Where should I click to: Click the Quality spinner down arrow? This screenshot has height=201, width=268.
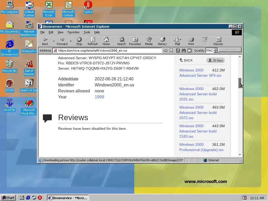click(216, 52)
